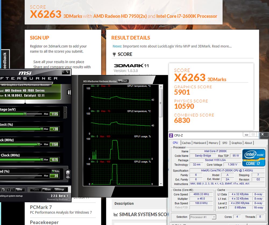
Task: Open the About tab in CPU-Z
Action: coord(248,143)
